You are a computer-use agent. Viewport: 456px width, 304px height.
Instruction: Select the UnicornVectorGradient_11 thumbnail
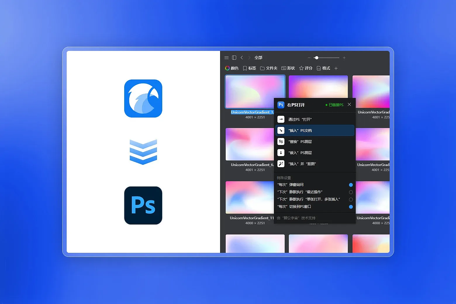pos(250,197)
